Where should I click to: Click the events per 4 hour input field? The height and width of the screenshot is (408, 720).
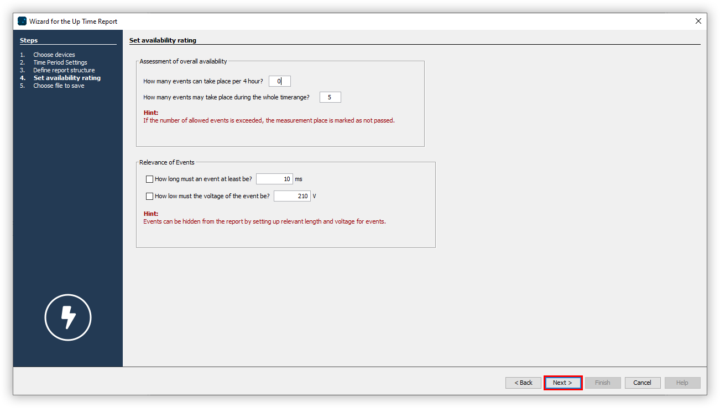point(279,81)
